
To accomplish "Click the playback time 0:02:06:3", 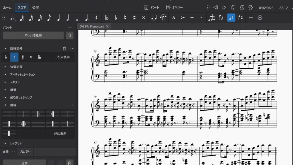I will tap(266, 8).
